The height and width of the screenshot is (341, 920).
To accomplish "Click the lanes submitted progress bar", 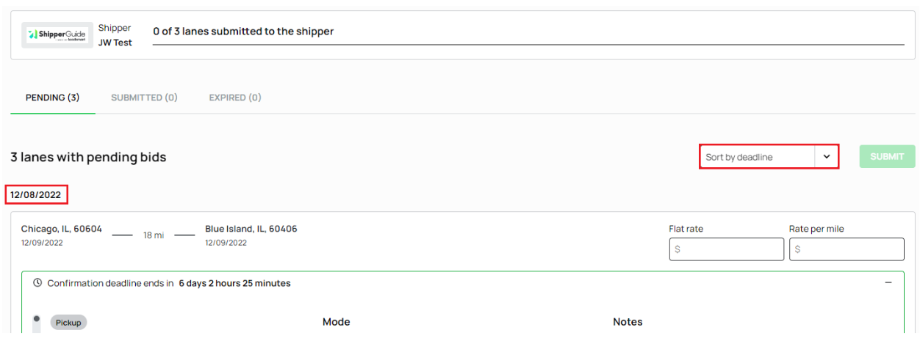I will pyautogui.click(x=528, y=44).
